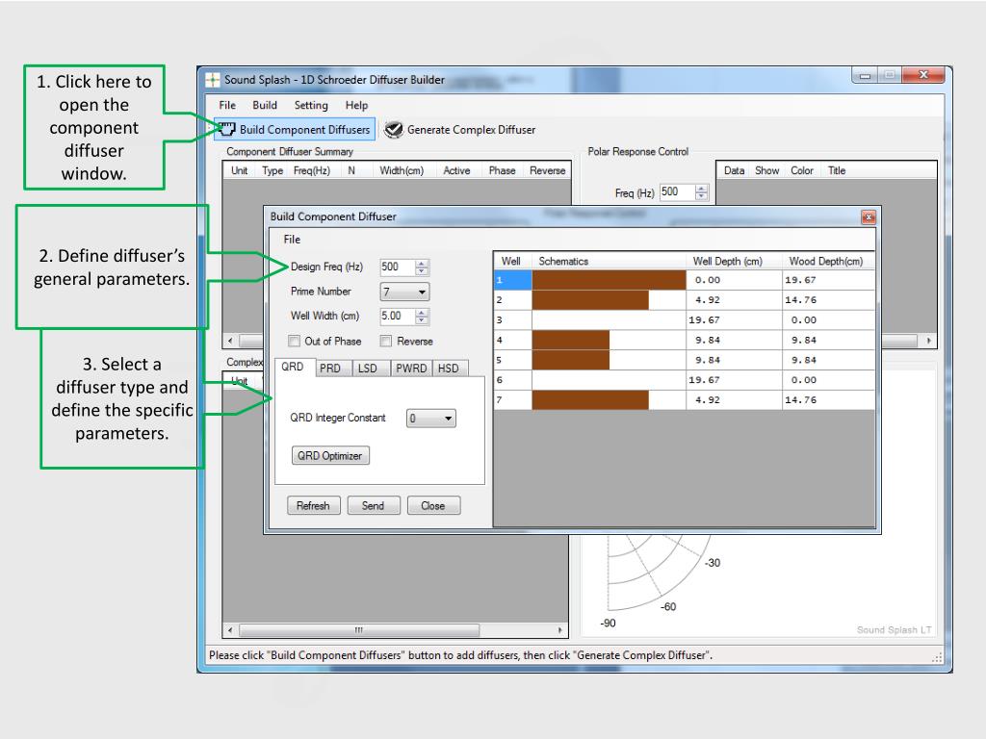This screenshot has width=986, height=739.
Task: Select well row 4 in the table
Action: click(685, 340)
